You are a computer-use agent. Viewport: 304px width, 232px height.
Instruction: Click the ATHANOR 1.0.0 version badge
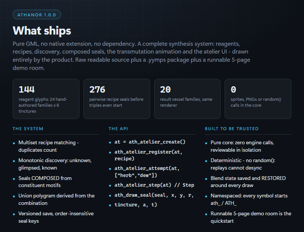(37, 15)
